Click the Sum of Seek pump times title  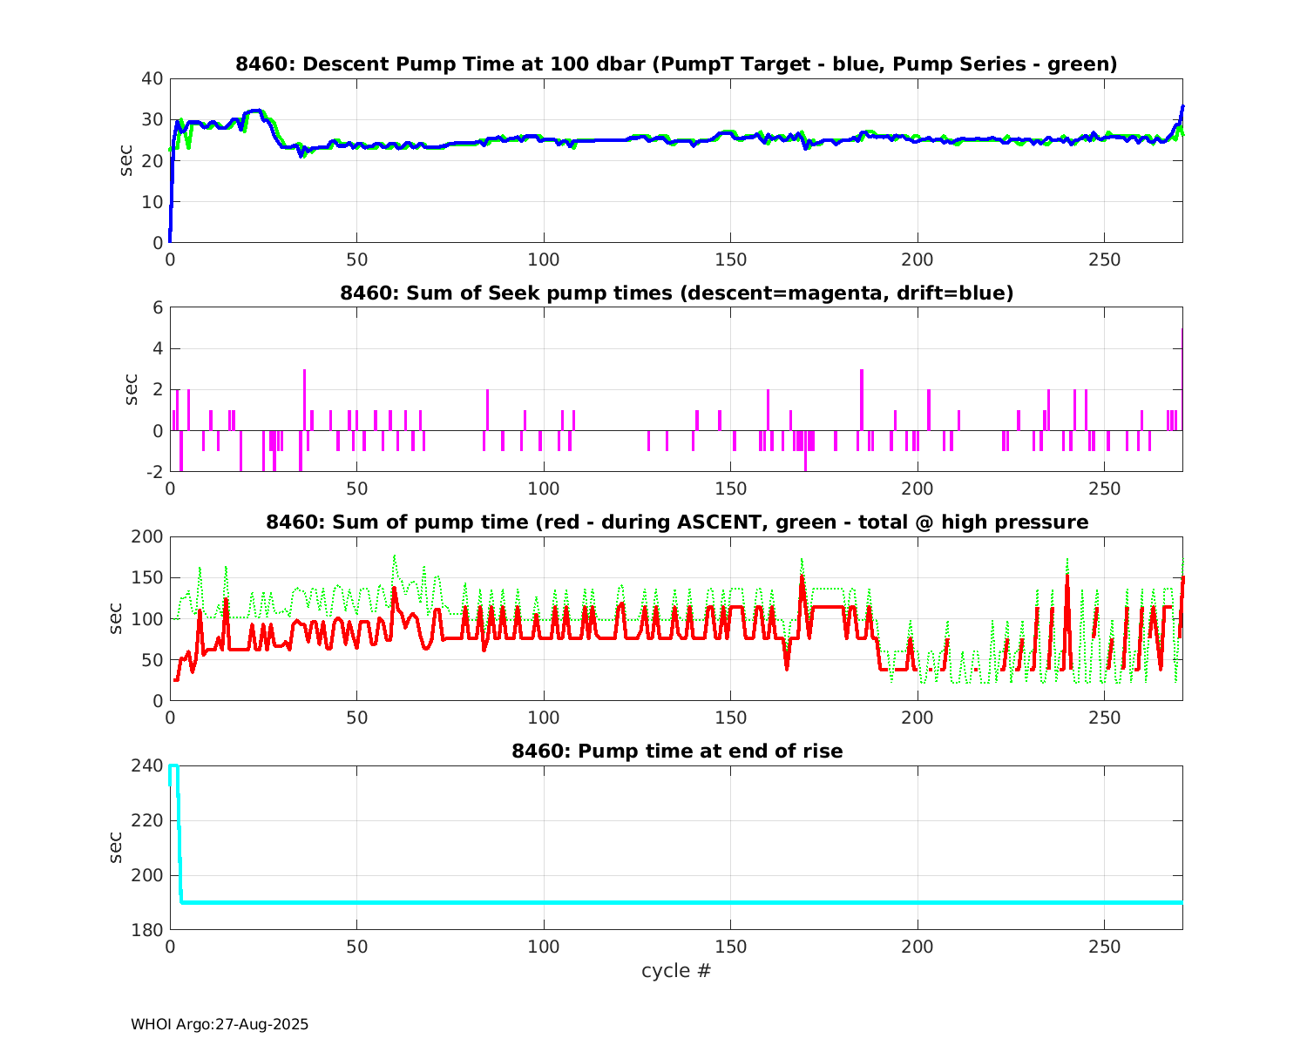tap(676, 293)
